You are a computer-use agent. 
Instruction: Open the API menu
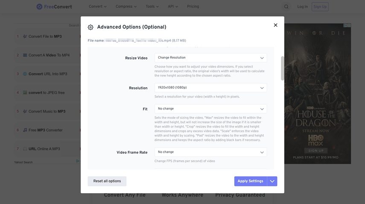tap(173, 6)
